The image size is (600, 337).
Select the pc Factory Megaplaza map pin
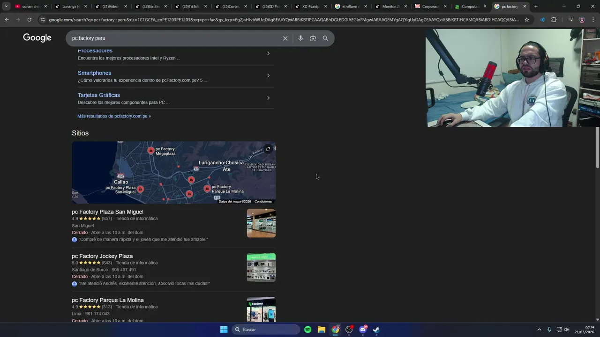pyautogui.click(x=150, y=150)
